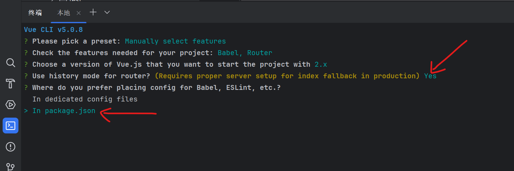Click the 终端 panel title

(x=35, y=13)
